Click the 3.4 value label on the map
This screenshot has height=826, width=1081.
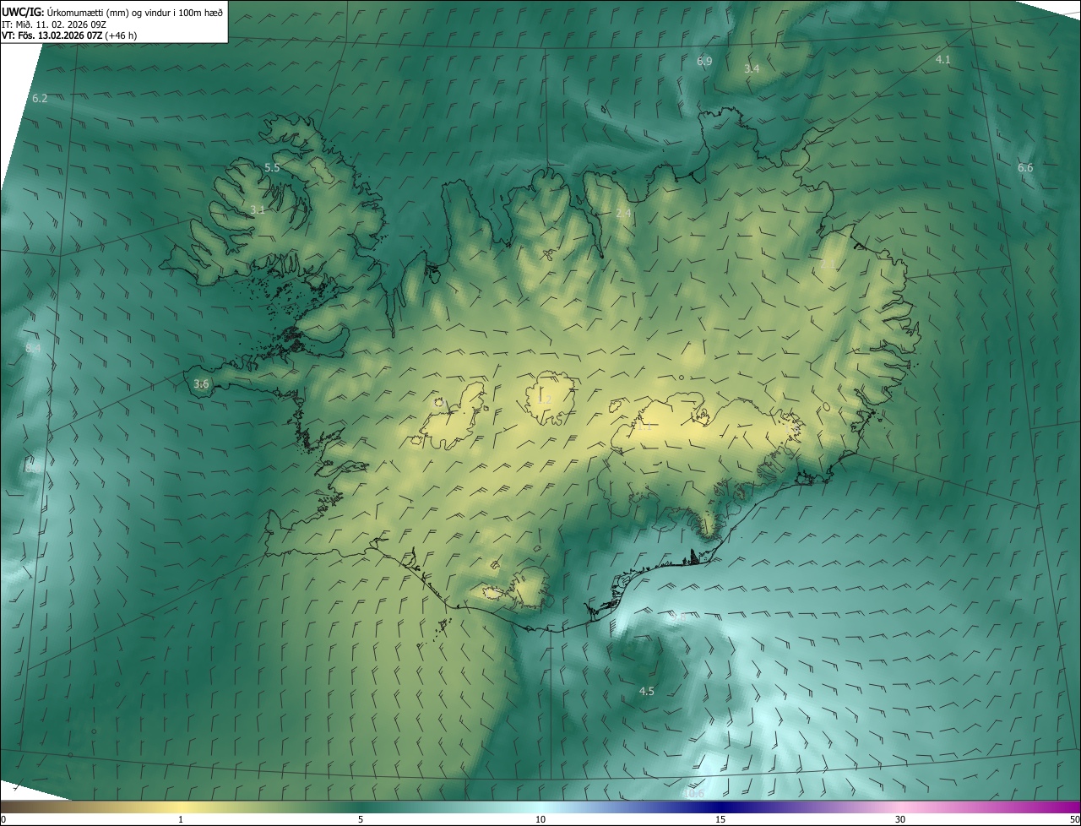pos(752,68)
